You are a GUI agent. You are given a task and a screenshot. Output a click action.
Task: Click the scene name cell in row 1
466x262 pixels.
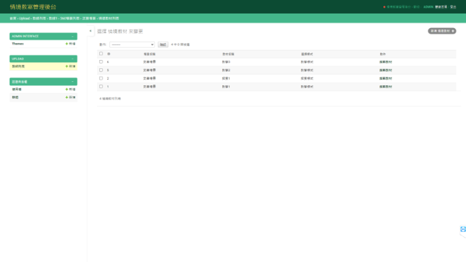[150, 87]
